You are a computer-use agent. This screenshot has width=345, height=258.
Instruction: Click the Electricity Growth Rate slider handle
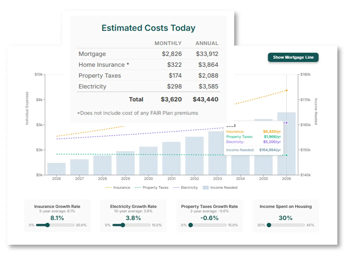click(x=123, y=225)
